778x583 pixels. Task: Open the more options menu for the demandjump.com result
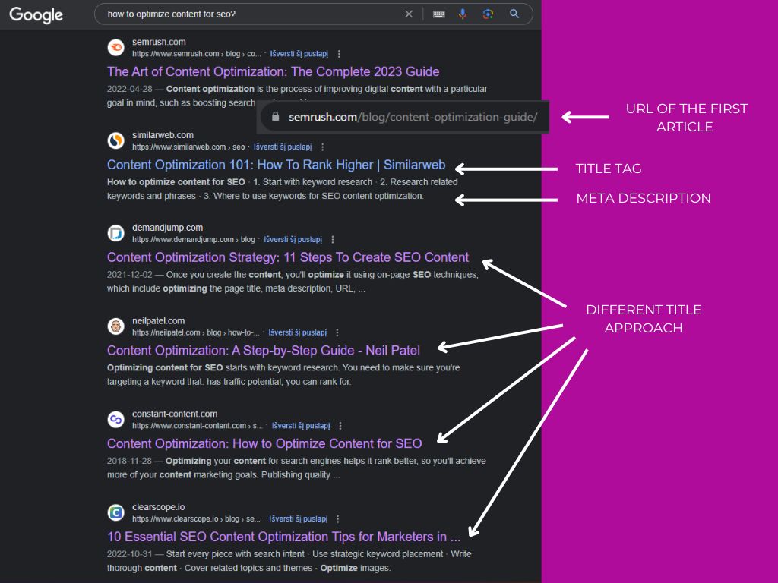pyautogui.click(x=333, y=240)
